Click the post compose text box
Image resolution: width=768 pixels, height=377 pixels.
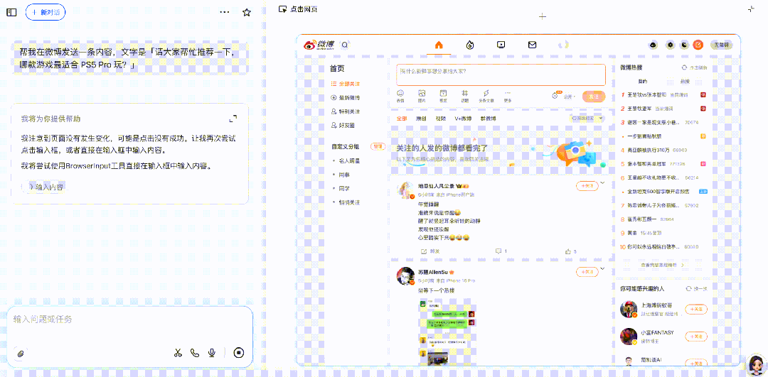501,75
